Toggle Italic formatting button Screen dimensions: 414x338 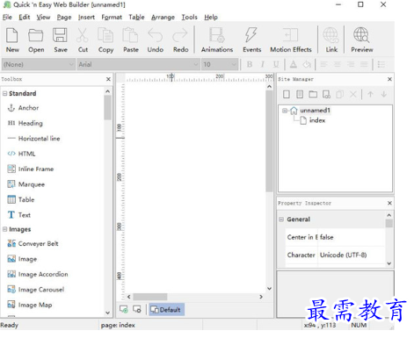(263, 64)
